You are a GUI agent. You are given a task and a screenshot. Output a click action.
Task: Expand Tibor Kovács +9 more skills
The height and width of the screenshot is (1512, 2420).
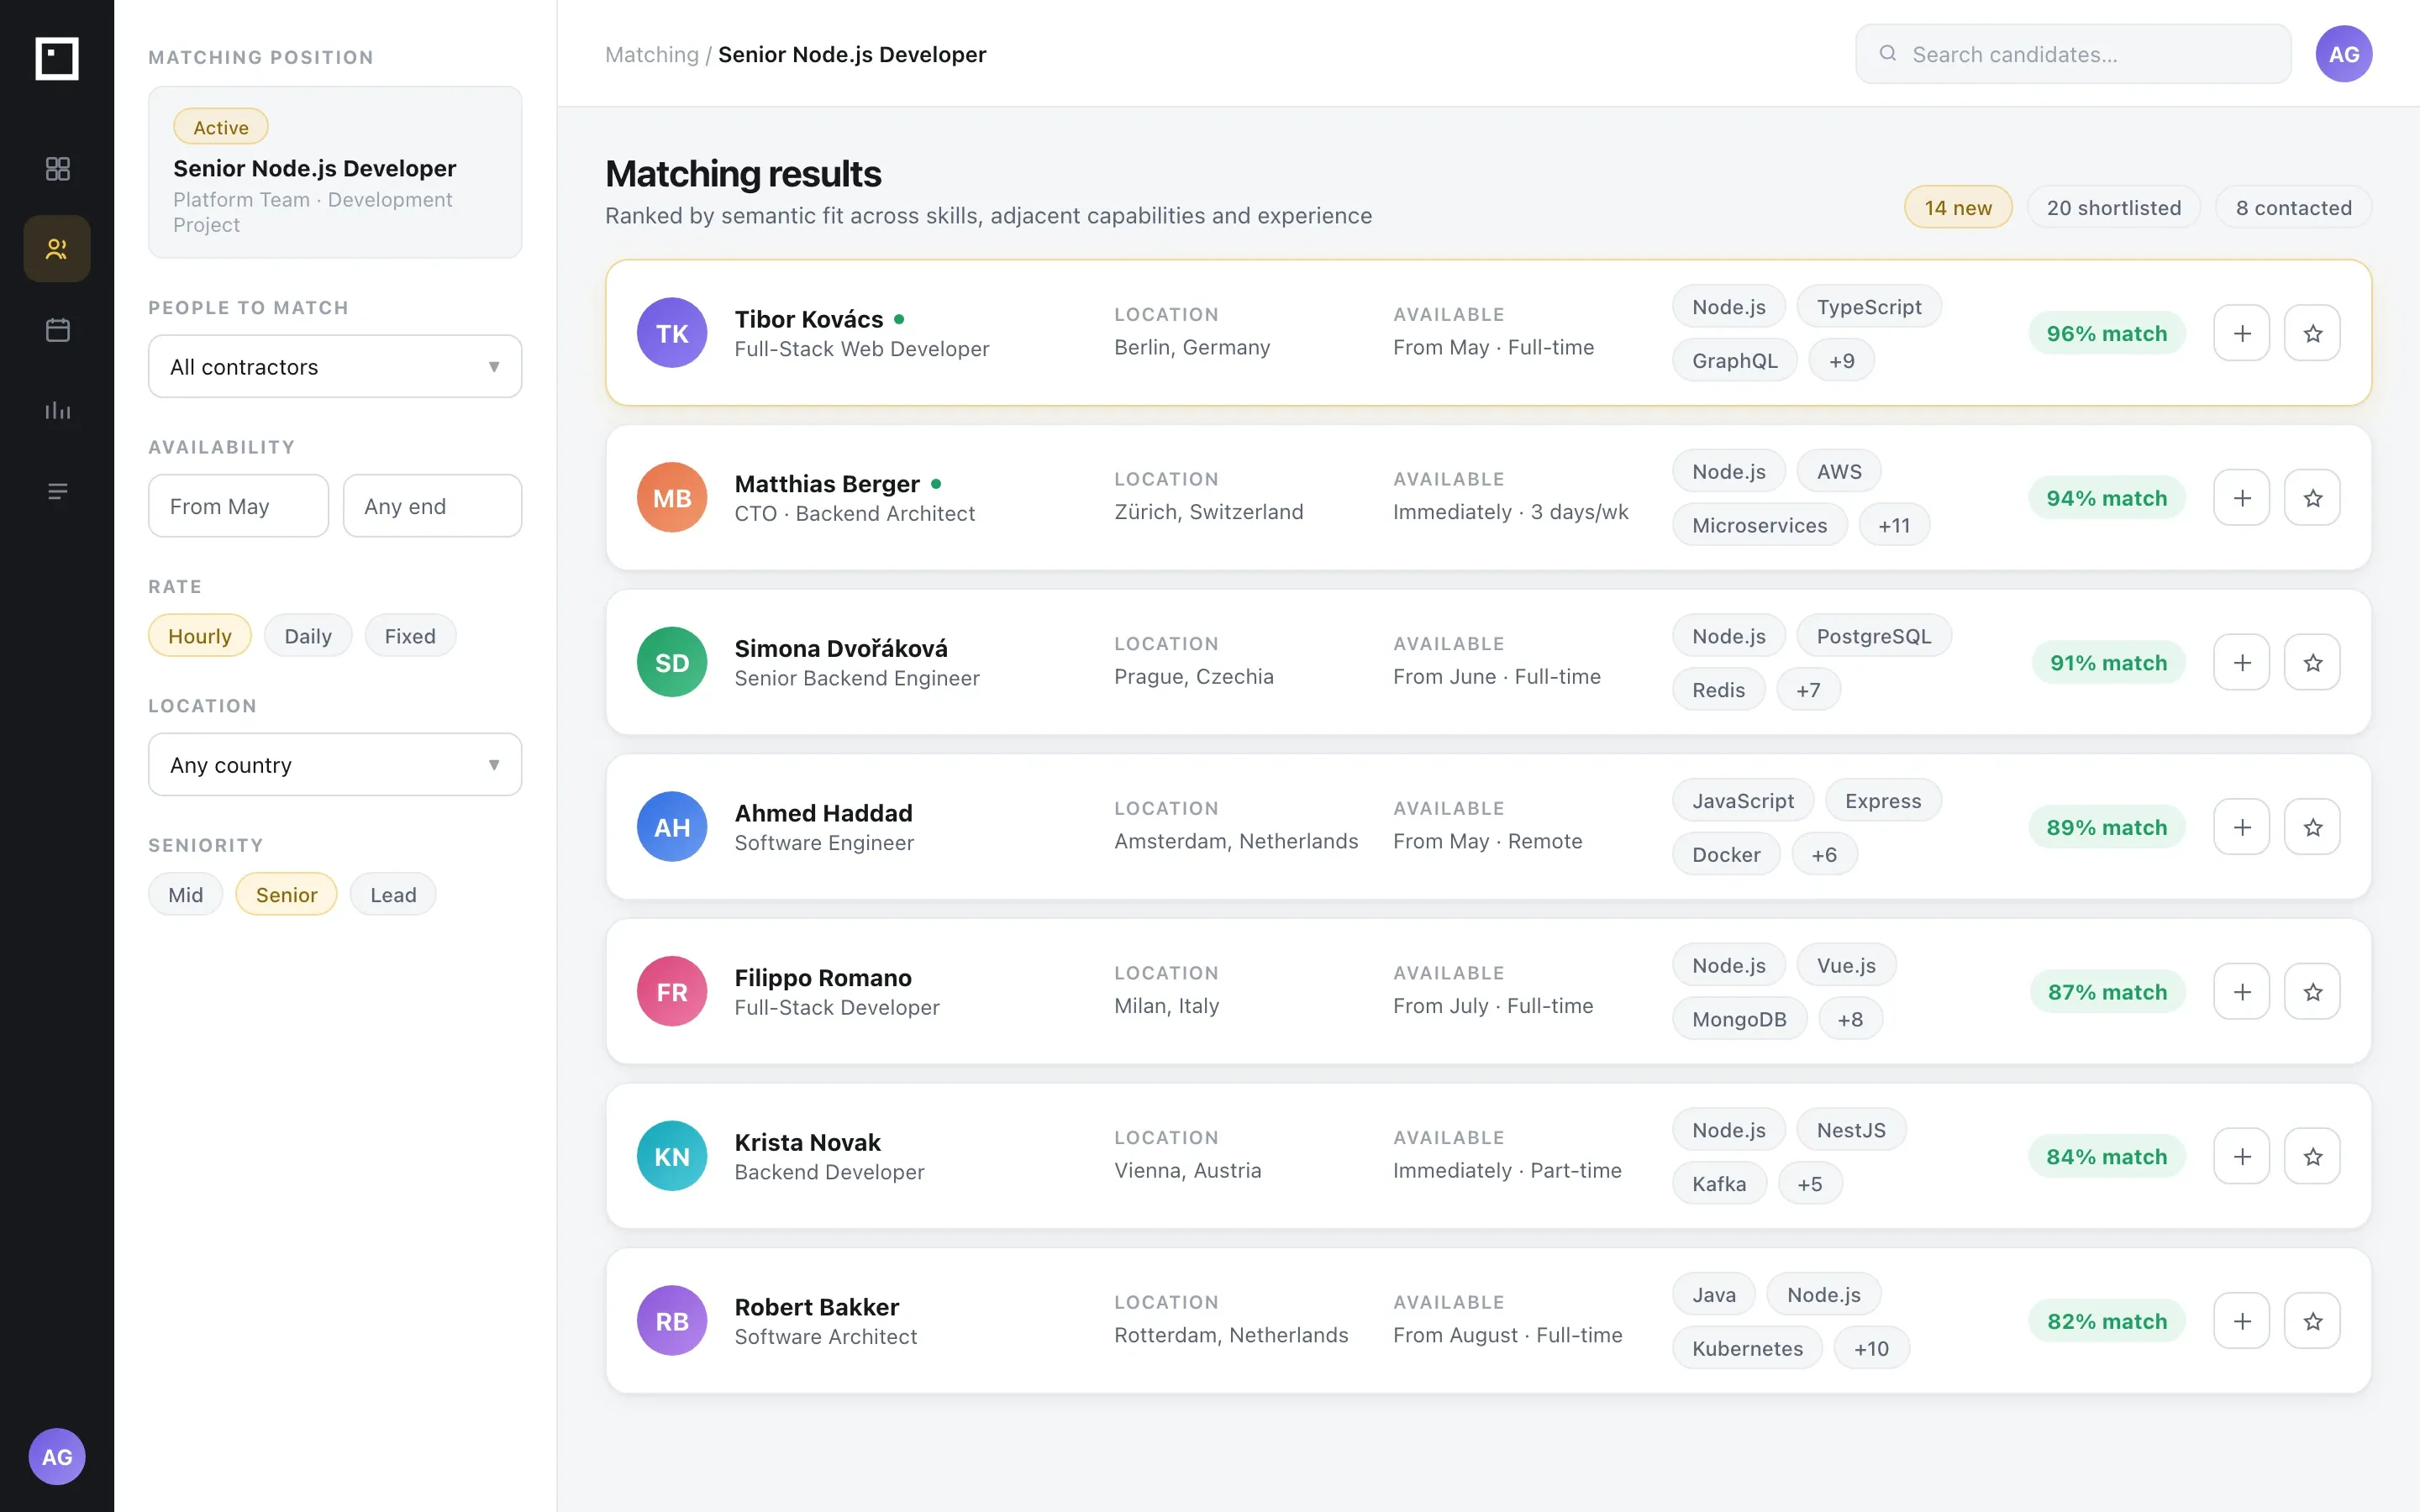point(1841,360)
